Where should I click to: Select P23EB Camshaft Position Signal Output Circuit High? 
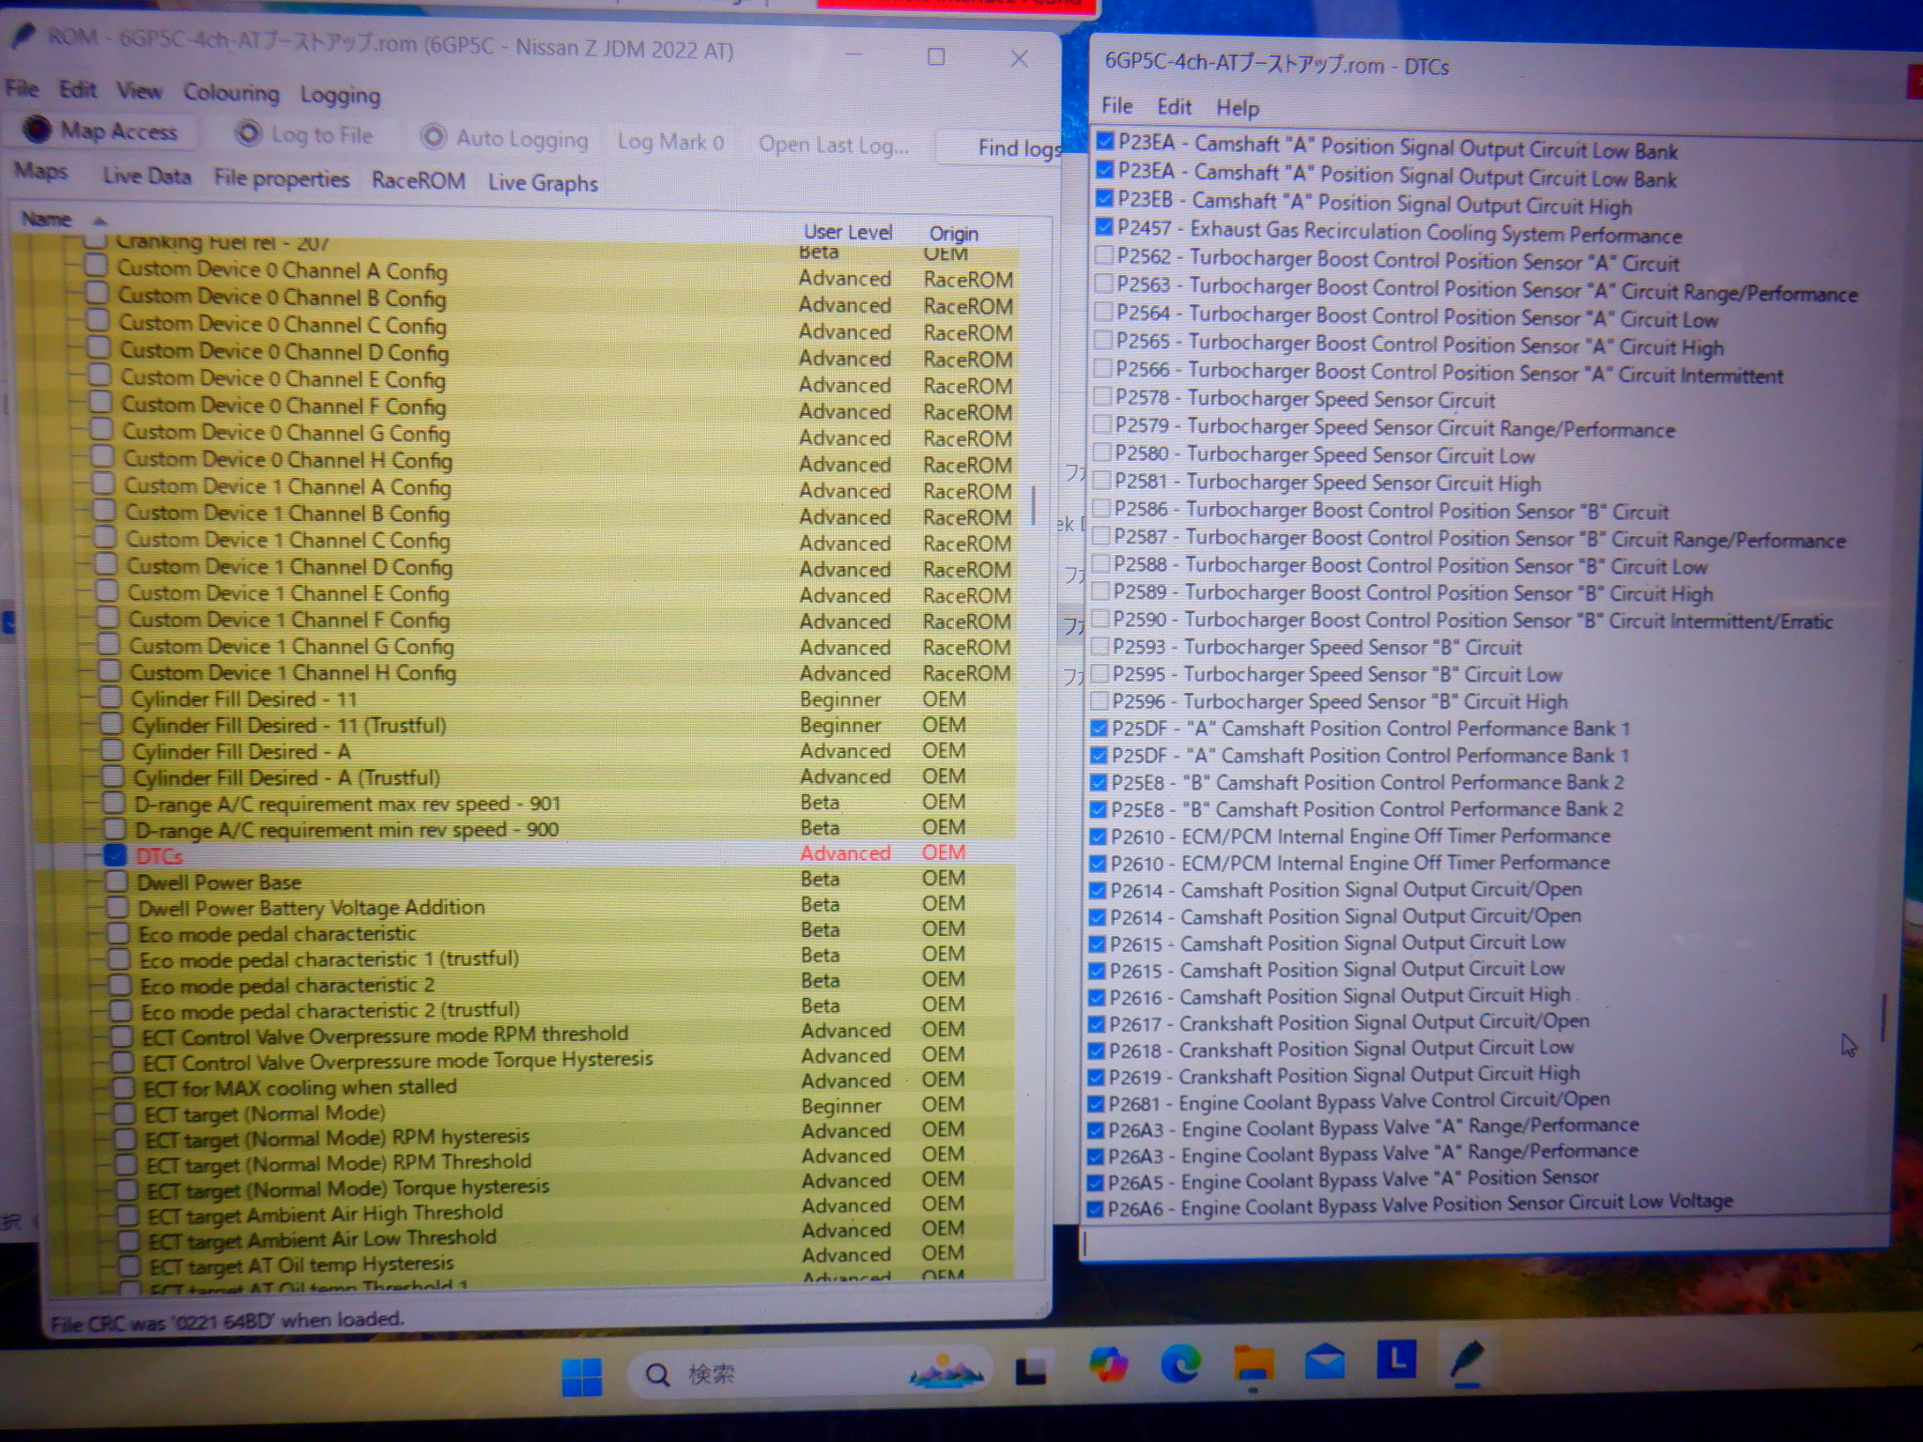1375,203
